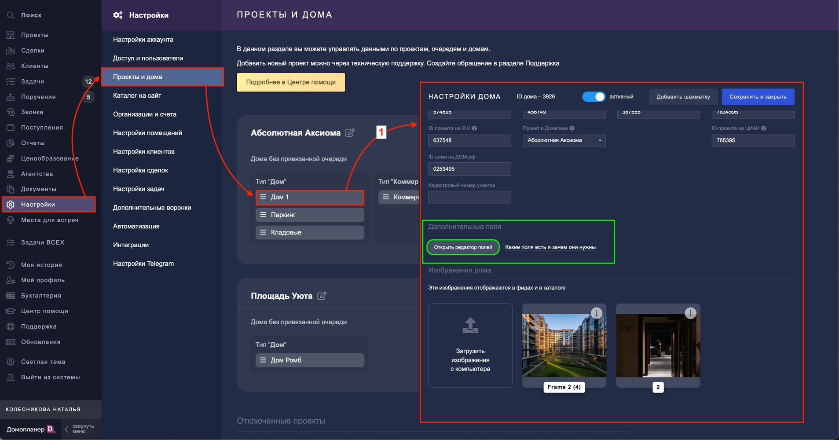The image size is (839, 440).
Task: Click the upload images from computer icon
Action: tap(470, 326)
